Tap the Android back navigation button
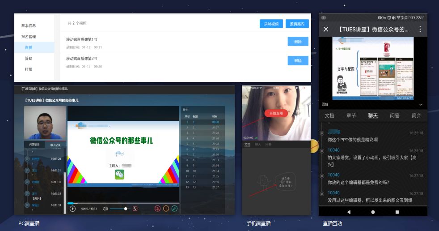The height and width of the screenshot is (231, 439). coord(349,212)
